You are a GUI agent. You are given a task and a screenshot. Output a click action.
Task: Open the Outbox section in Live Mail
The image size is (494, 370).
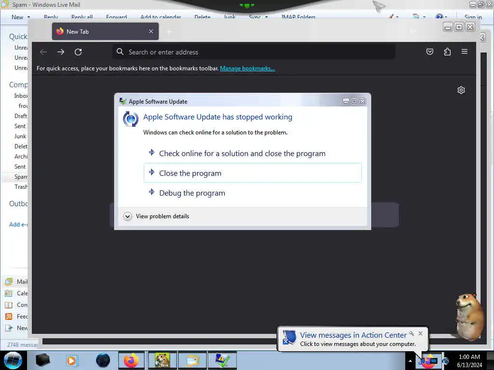pos(19,204)
